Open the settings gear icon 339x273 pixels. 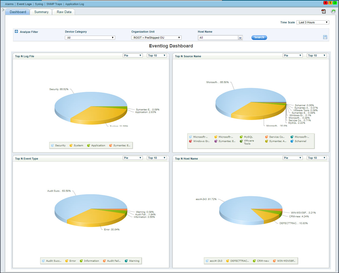pos(333,11)
